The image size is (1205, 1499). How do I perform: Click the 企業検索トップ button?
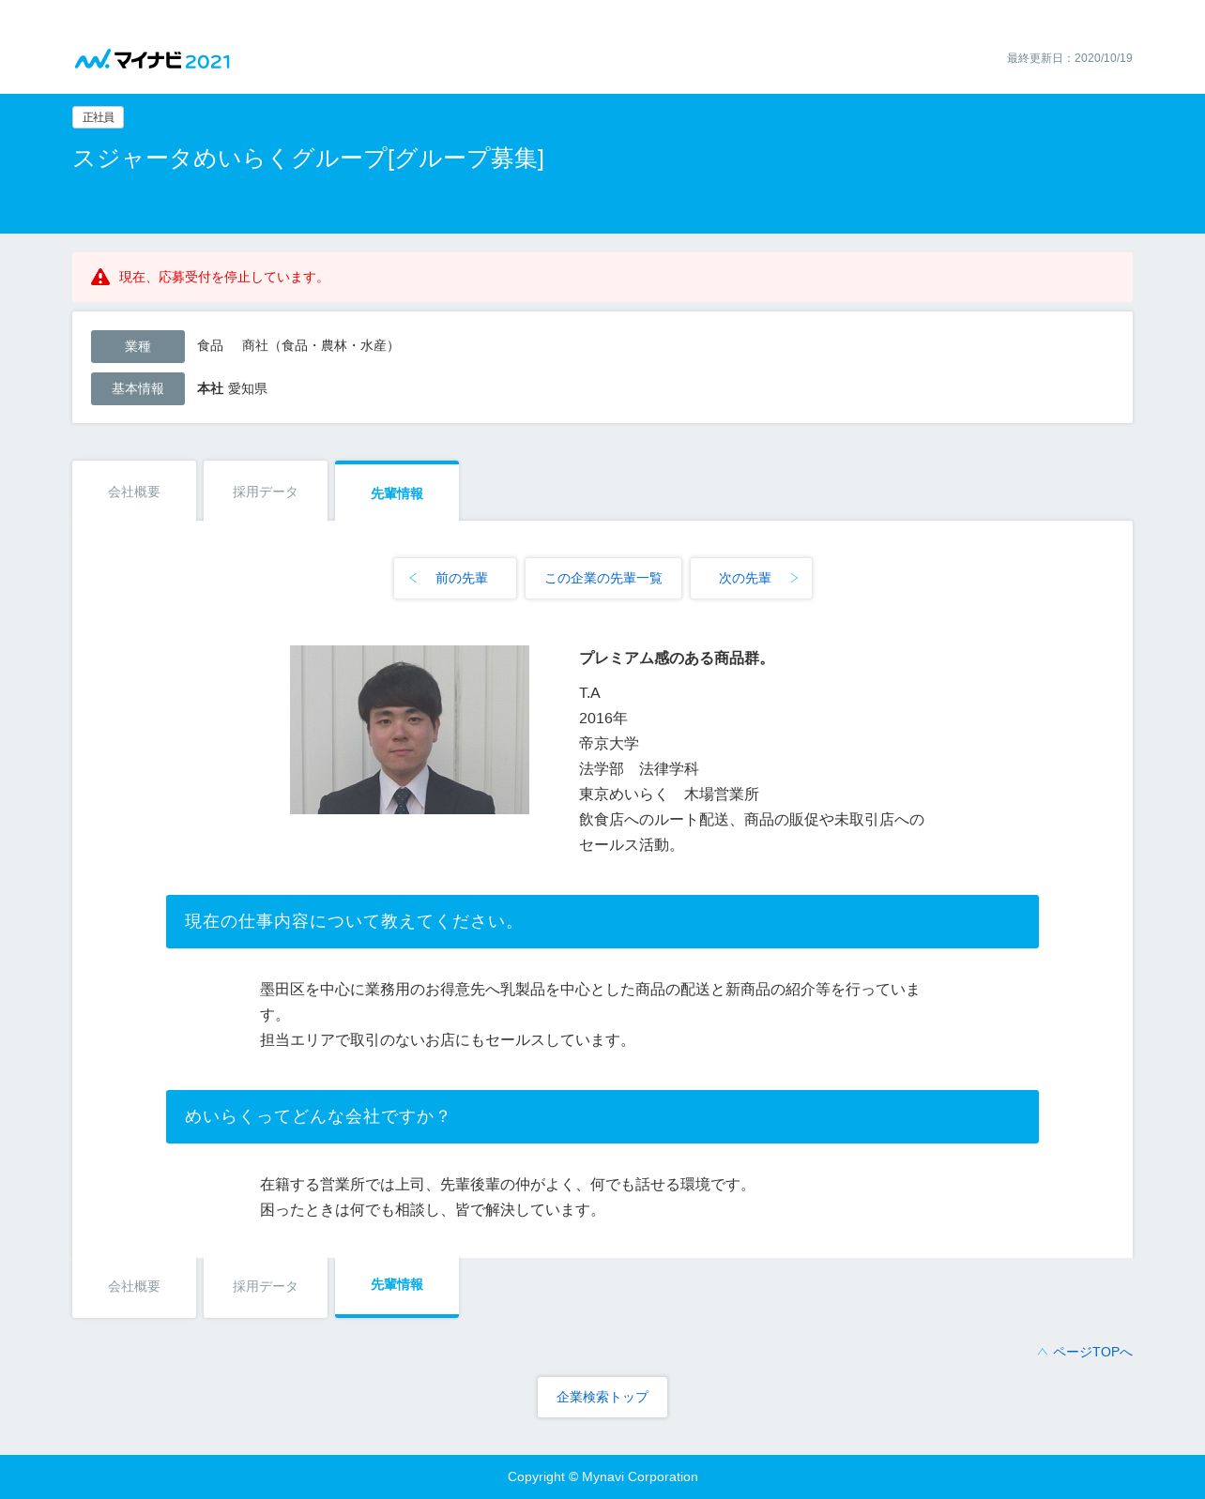tap(602, 1397)
